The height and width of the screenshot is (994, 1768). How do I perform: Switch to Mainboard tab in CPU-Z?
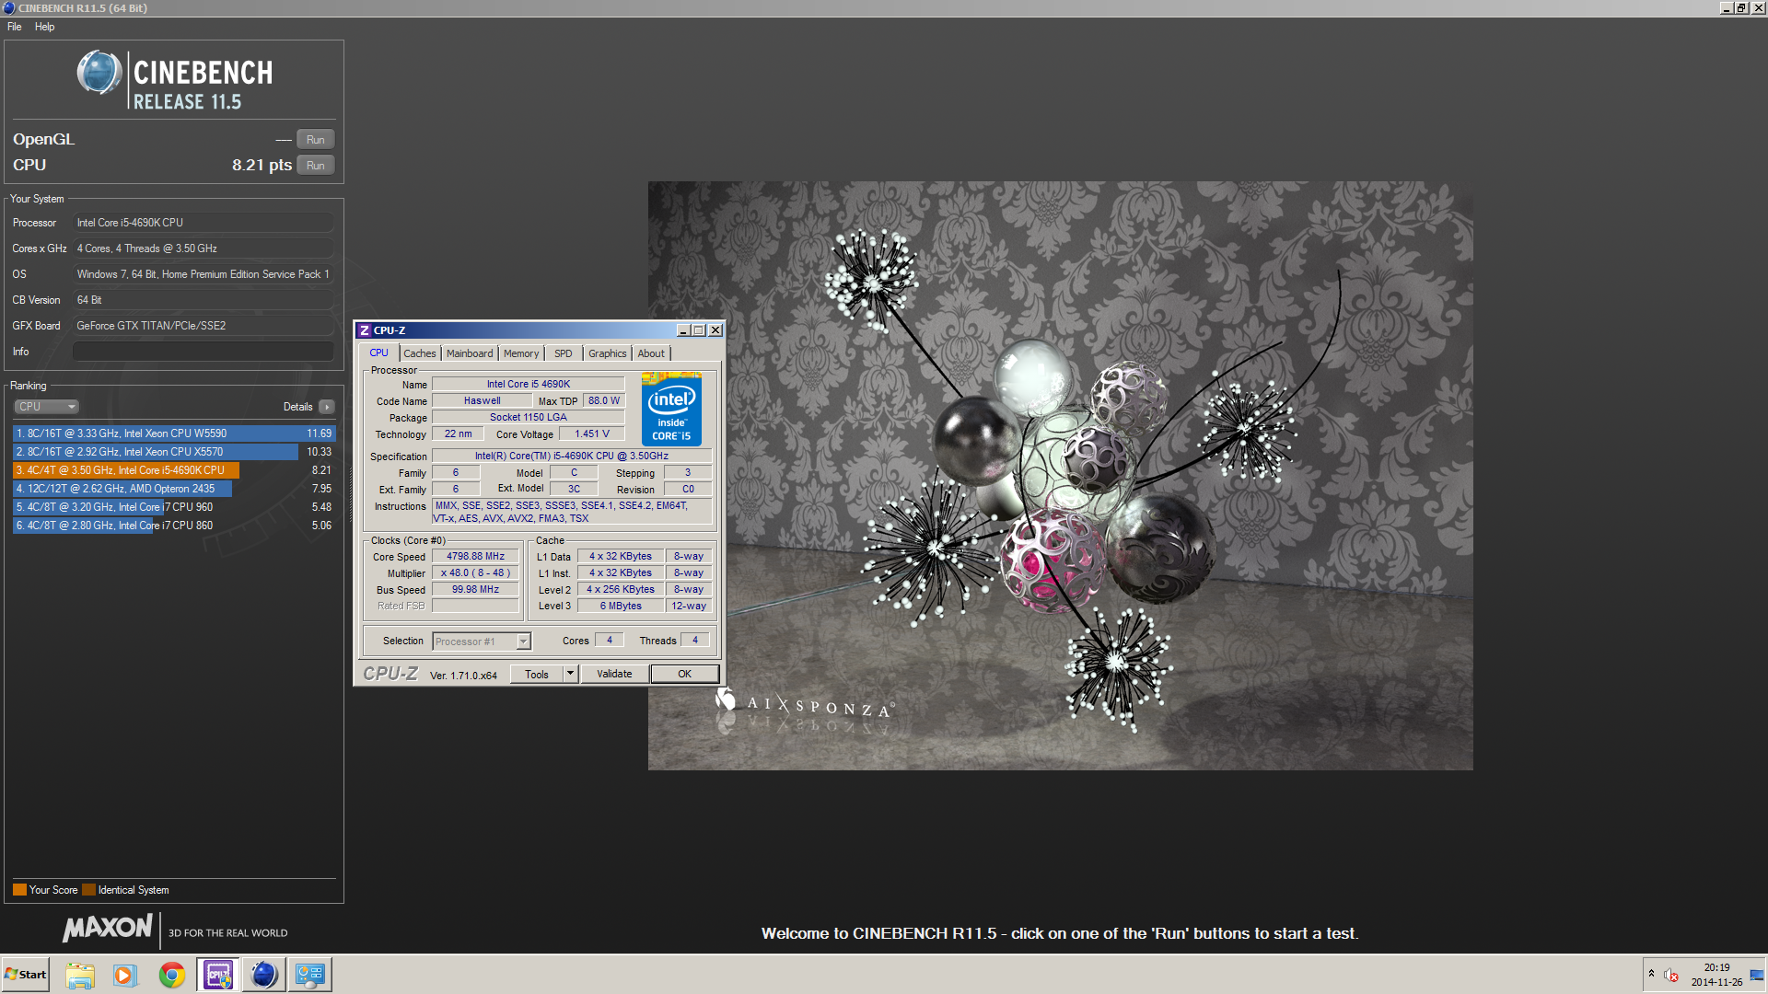tap(470, 353)
